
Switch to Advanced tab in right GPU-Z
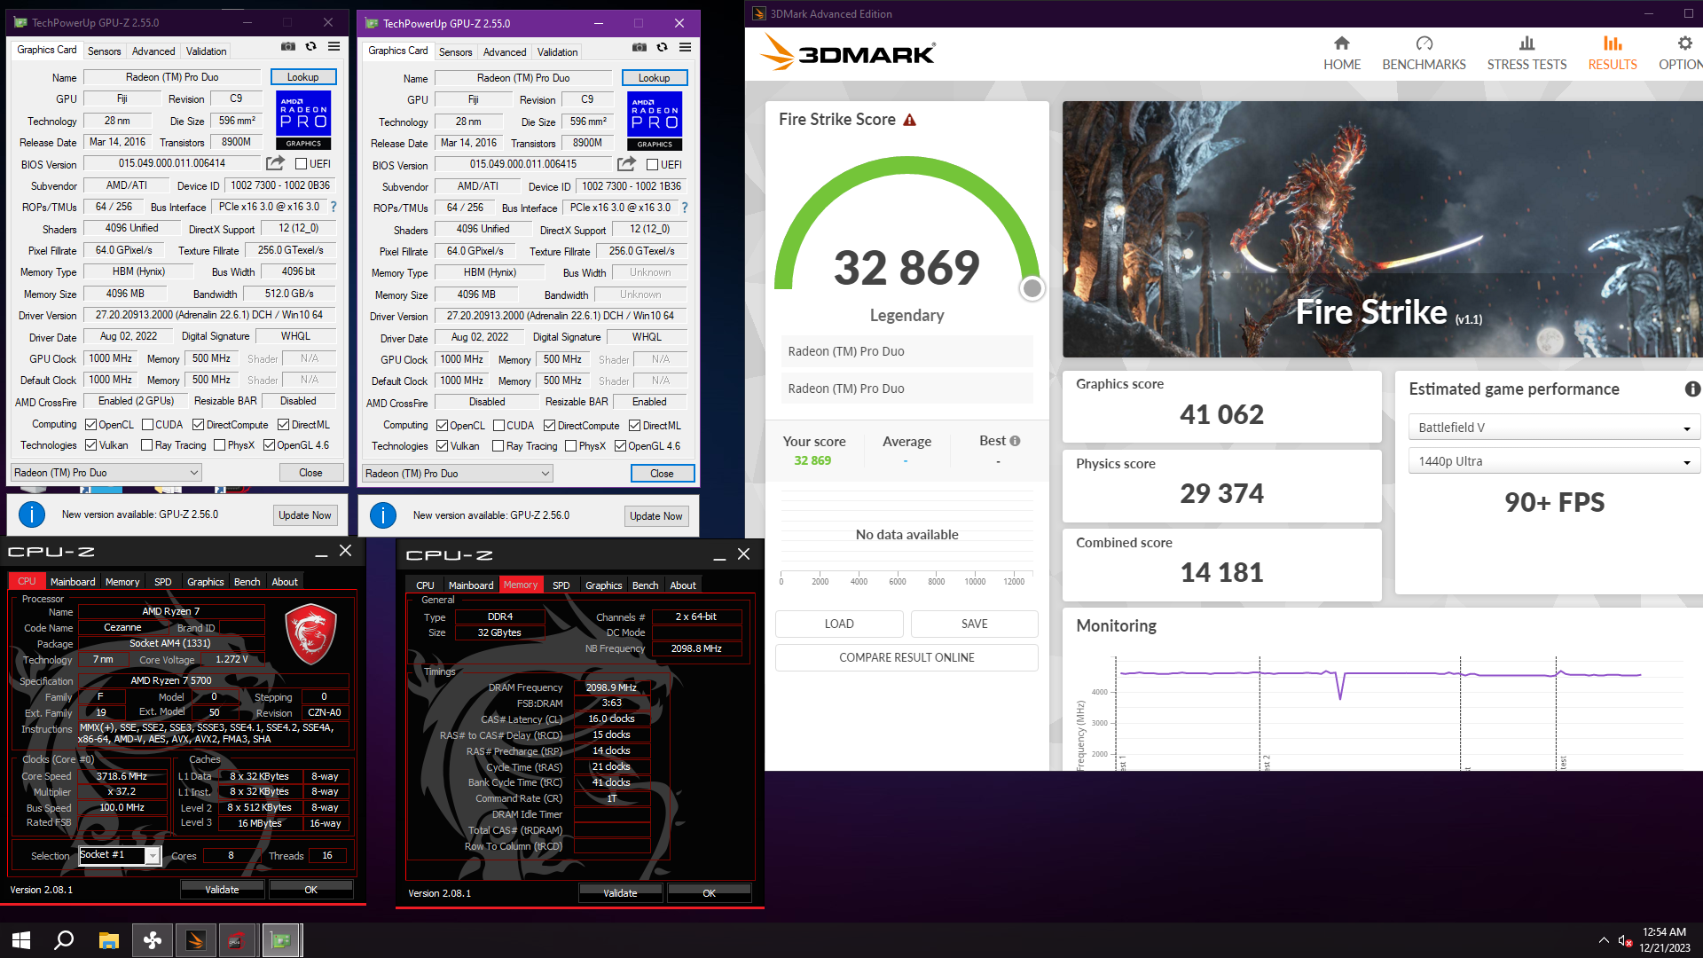pos(505,52)
